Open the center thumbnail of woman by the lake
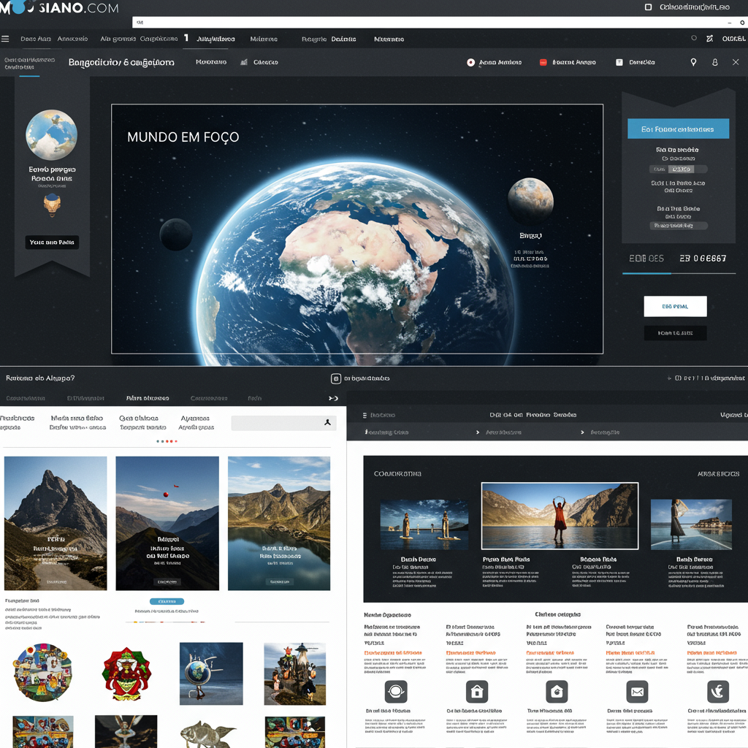This screenshot has width=748, height=748. pos(560,516)
